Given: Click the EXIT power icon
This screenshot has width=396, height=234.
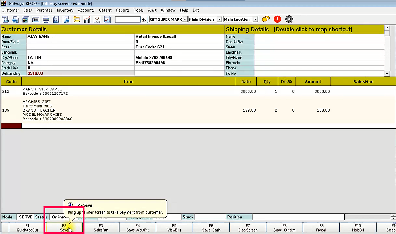Looking at the screenshot, I should 97,19.
